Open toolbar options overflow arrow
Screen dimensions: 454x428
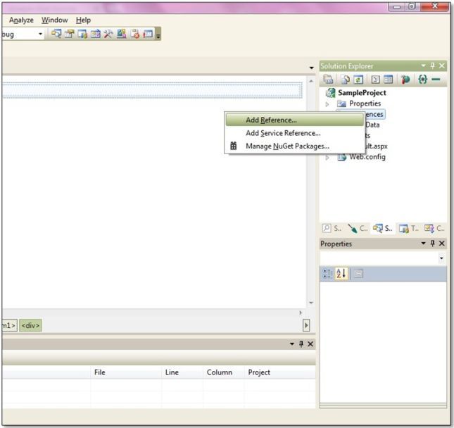point(158,36)
